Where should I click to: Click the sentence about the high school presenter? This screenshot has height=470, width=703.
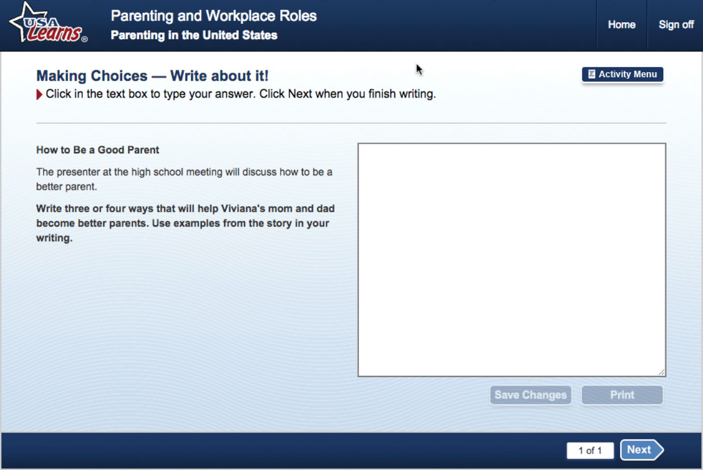pos(184,179)
